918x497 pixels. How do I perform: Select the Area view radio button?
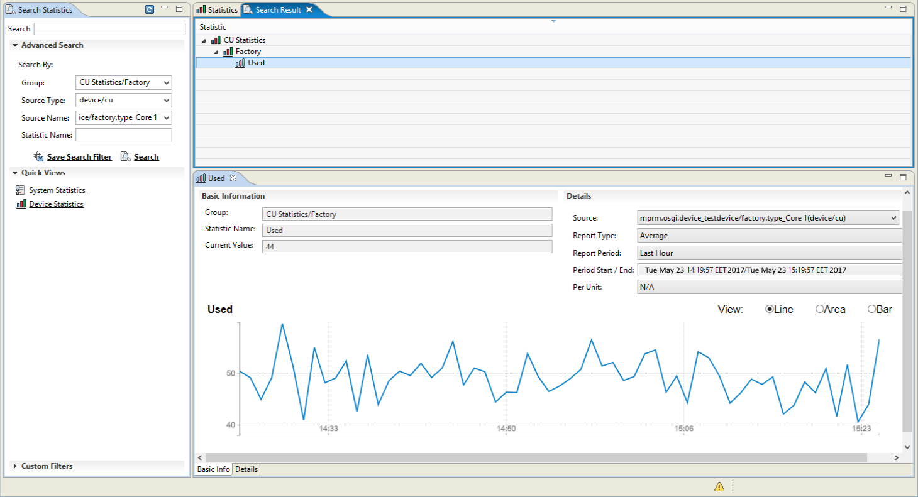pyautogui.click(x=819, y=309)
